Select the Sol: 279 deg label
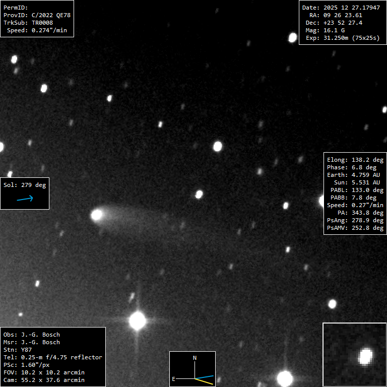 pyautogui.click(x=25, y=185)
